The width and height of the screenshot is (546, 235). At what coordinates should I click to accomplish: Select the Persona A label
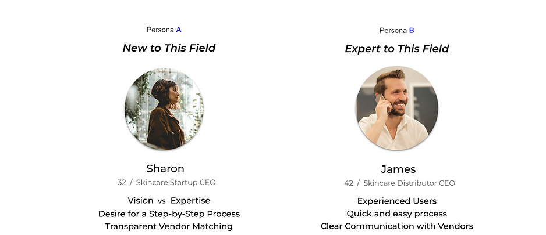click(x=164, y=30)
